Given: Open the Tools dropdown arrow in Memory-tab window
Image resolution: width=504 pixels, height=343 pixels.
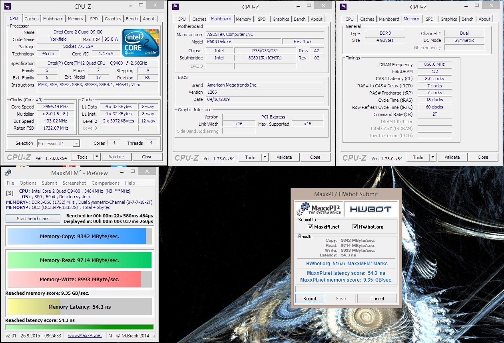Looking at the screenshot, I should pyautogui.click(x=432, y=157).
